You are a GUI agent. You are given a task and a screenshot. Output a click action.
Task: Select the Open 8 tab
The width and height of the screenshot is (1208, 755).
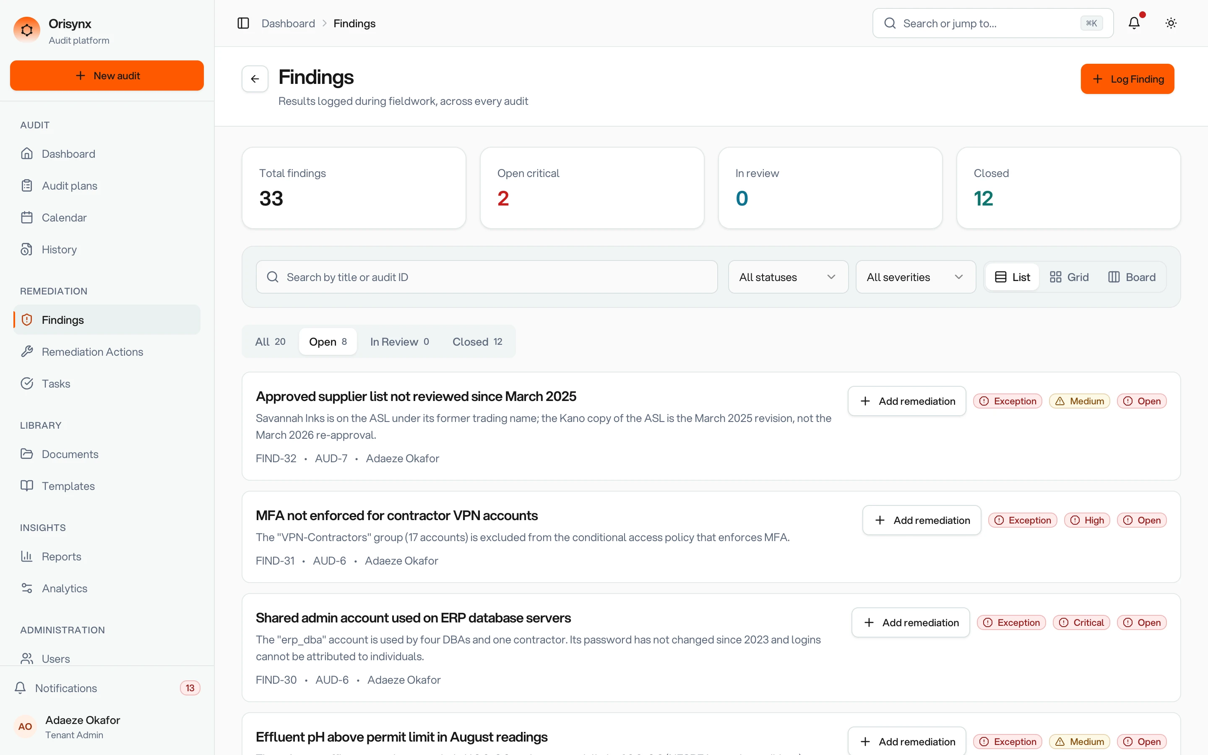point(328,342)
